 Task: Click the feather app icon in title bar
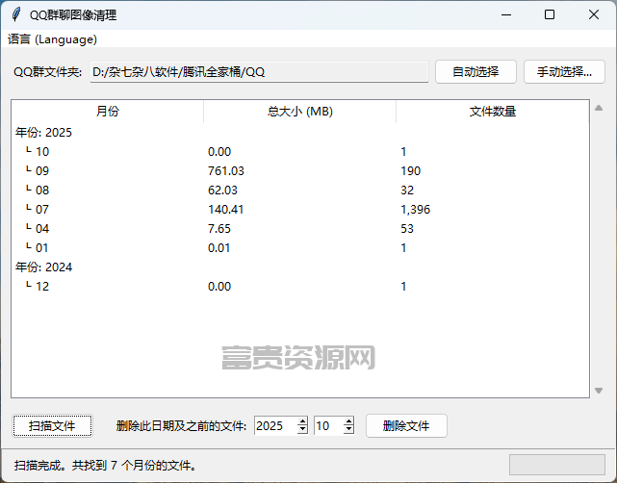[x=16, y=14]
